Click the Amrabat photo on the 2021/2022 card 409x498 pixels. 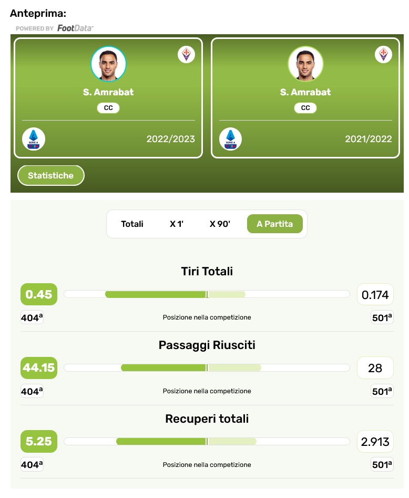[x=305, y=64]
